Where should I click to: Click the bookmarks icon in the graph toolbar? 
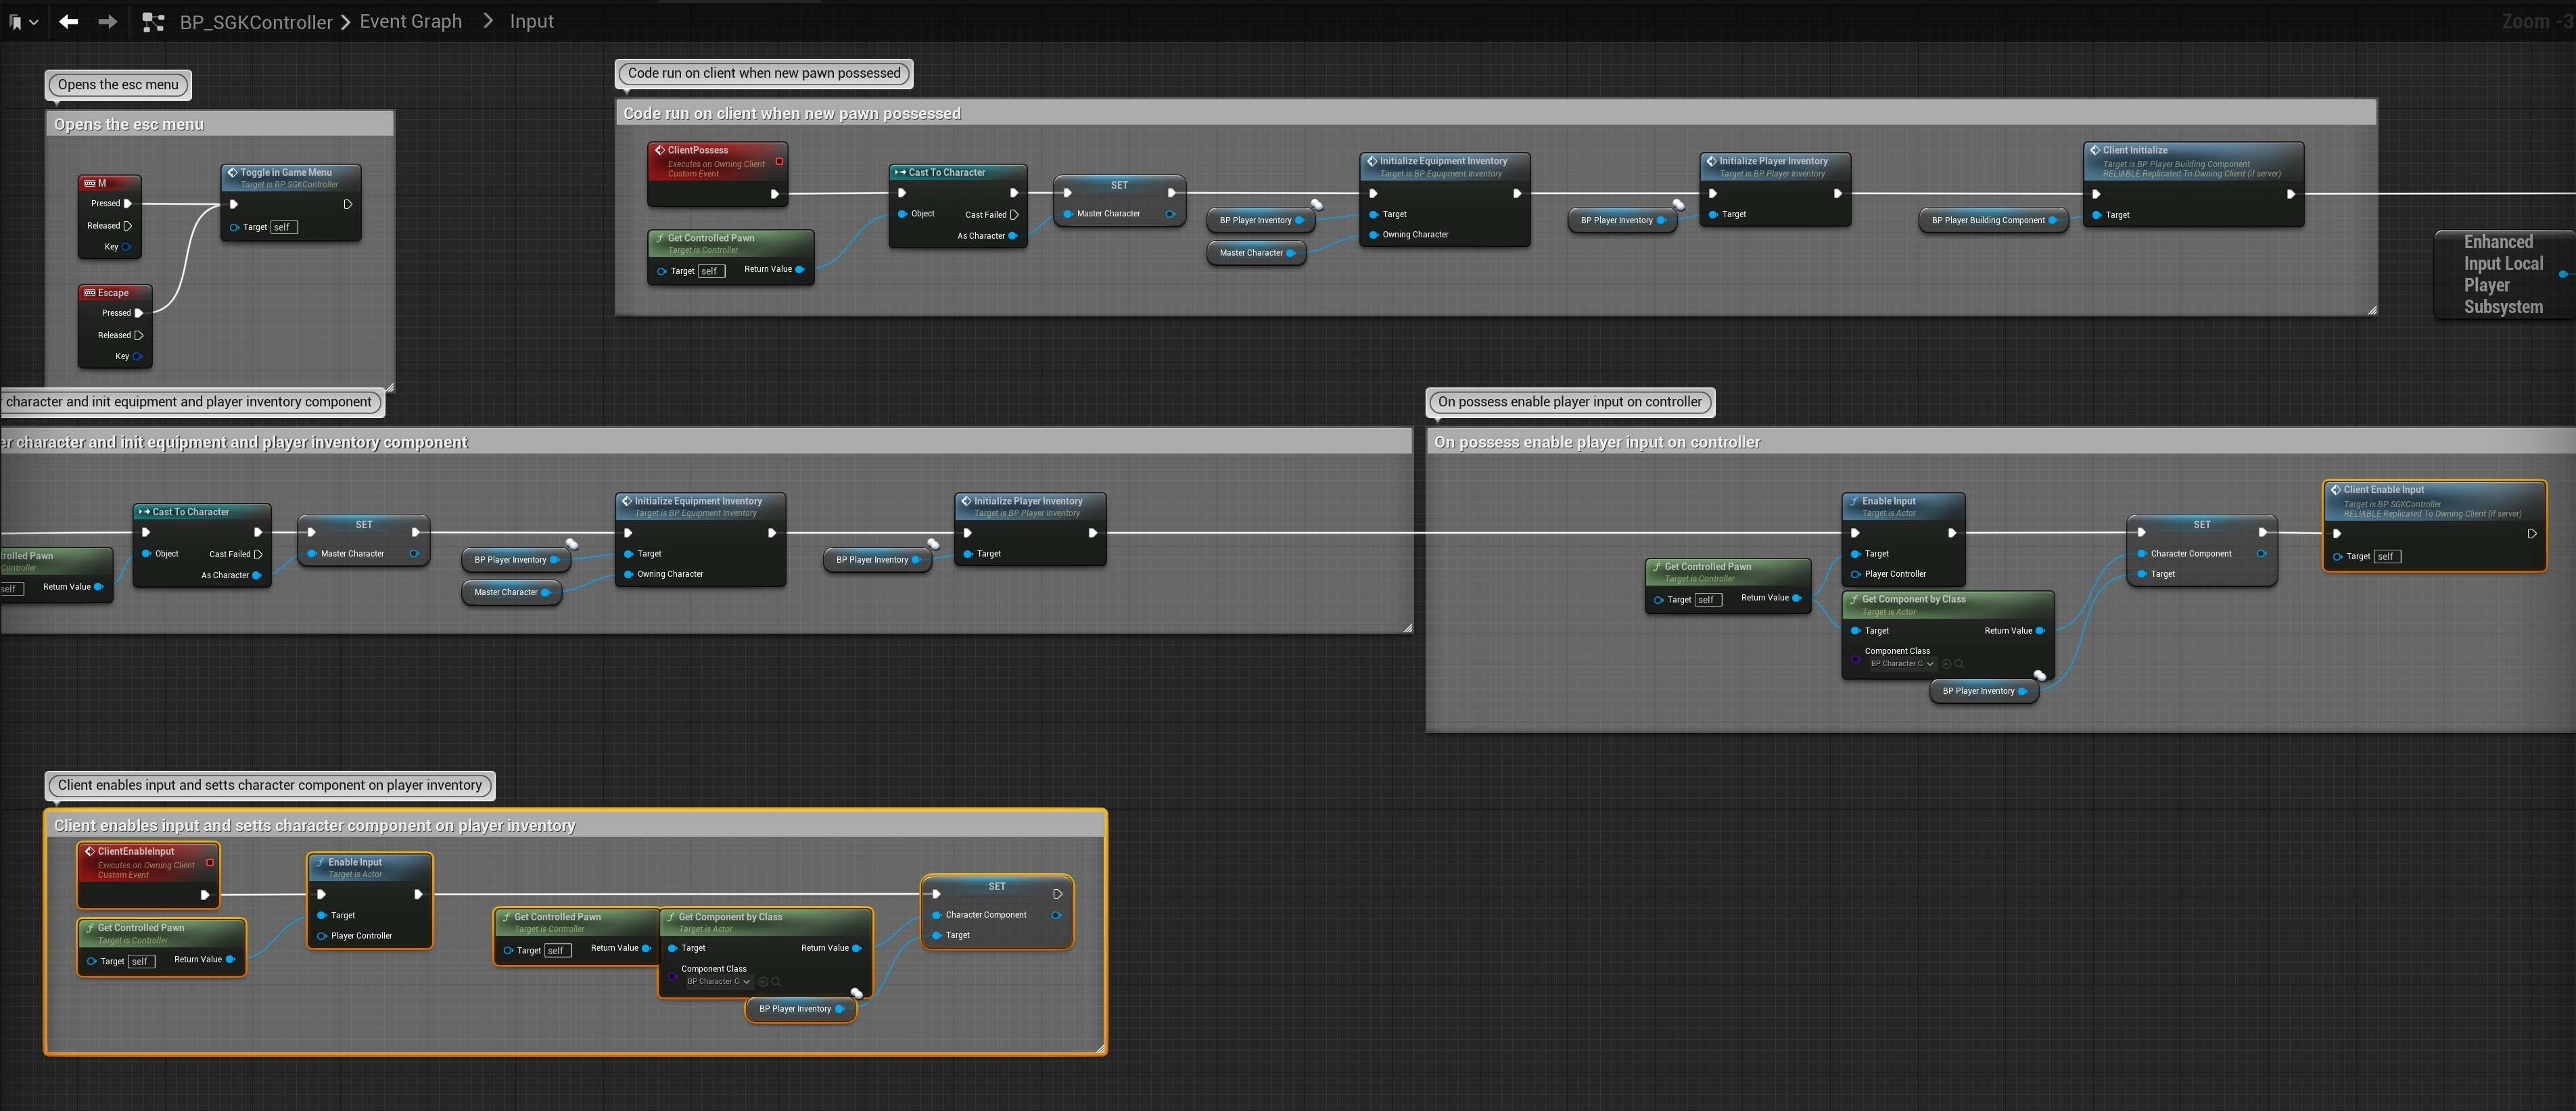tap(15, 22)
